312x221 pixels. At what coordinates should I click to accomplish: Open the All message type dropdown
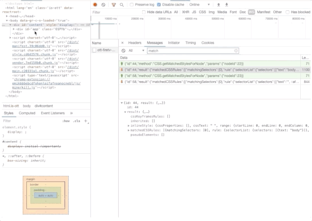[x=136, y=51]
